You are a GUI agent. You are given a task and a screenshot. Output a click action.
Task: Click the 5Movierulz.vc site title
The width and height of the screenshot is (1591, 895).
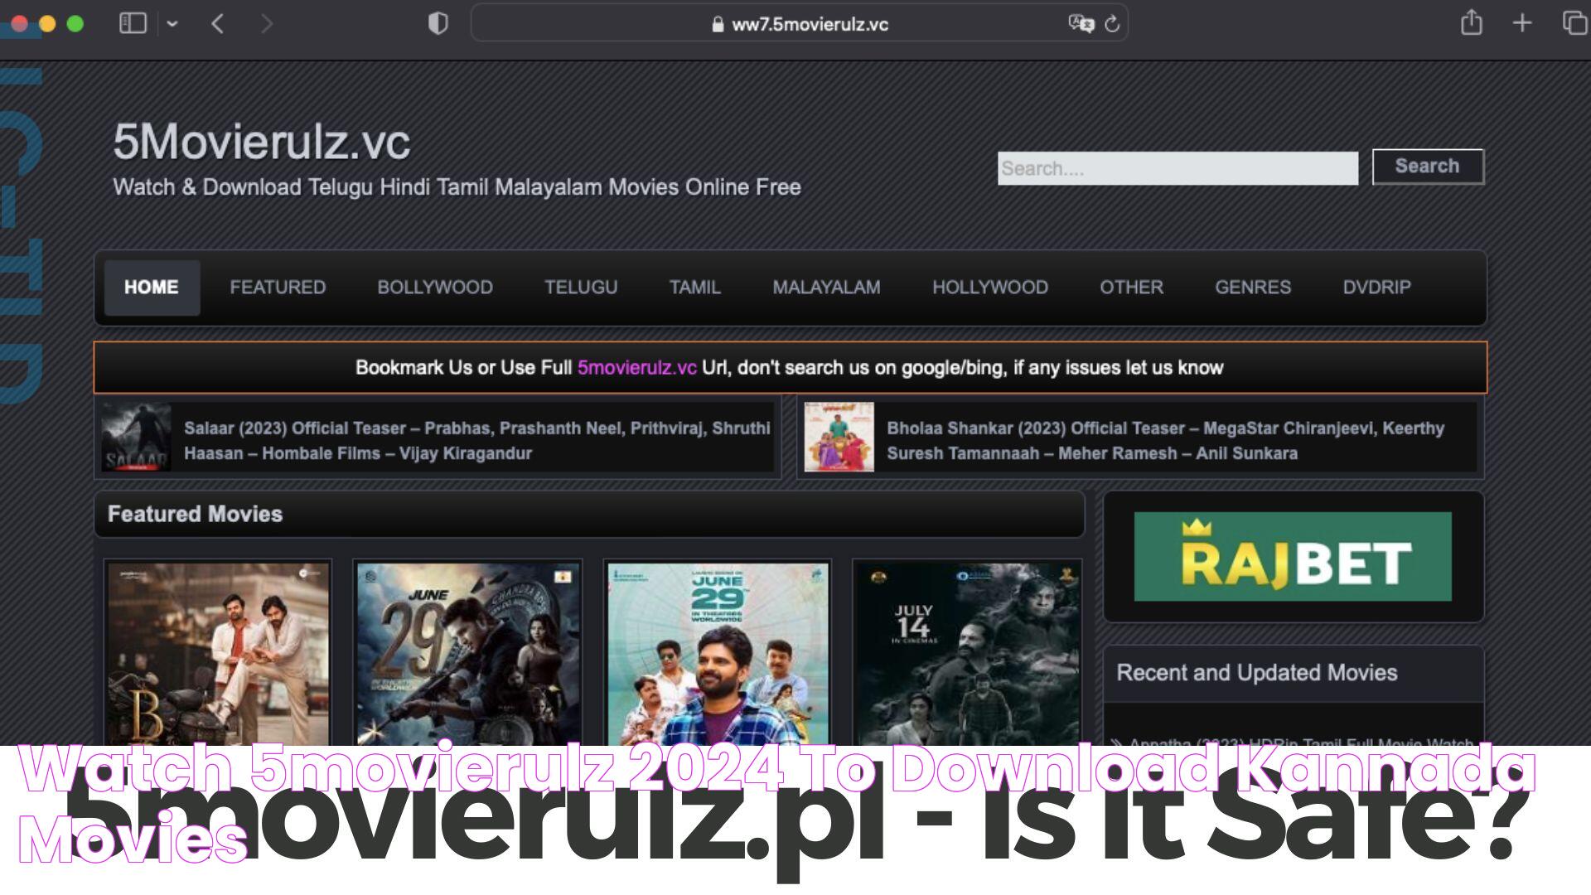261,142
